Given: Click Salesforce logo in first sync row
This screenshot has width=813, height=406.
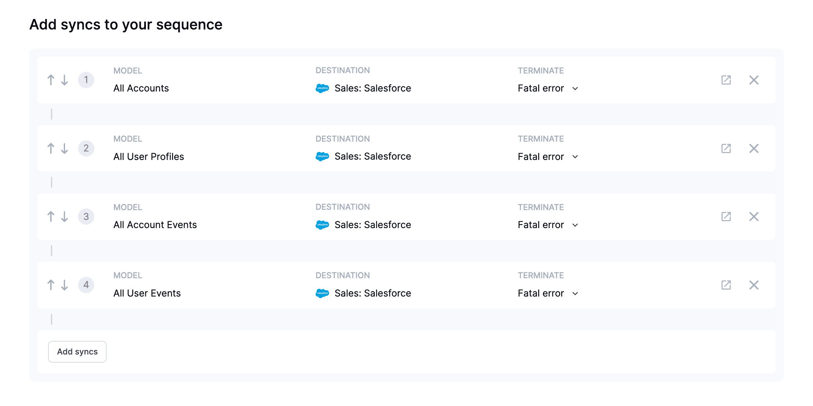Looking at the screenshot, I should 322,88.
